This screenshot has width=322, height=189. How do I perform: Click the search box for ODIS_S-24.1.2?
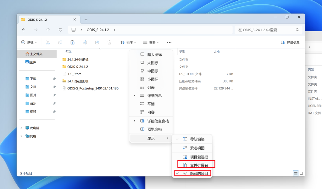268,30
